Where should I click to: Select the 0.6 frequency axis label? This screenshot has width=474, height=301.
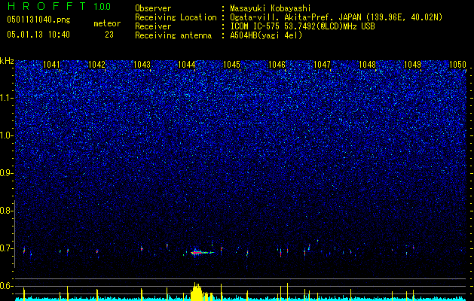[6, 286]
